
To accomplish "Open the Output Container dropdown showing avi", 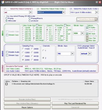I will (x=31, y=12).
